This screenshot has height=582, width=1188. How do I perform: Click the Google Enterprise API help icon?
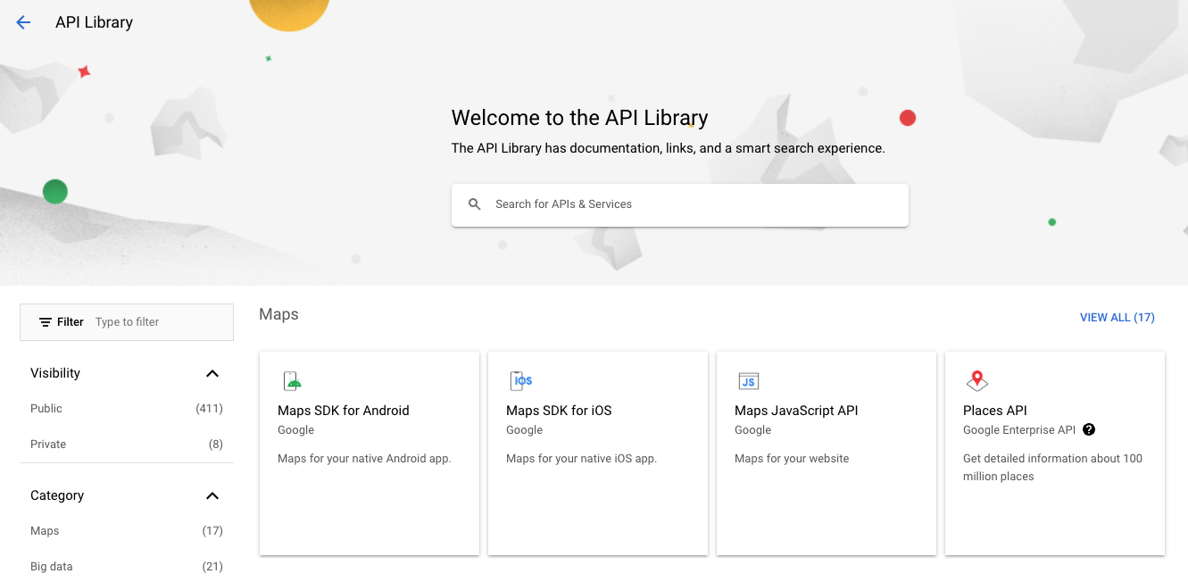(x=1089, y=429)
